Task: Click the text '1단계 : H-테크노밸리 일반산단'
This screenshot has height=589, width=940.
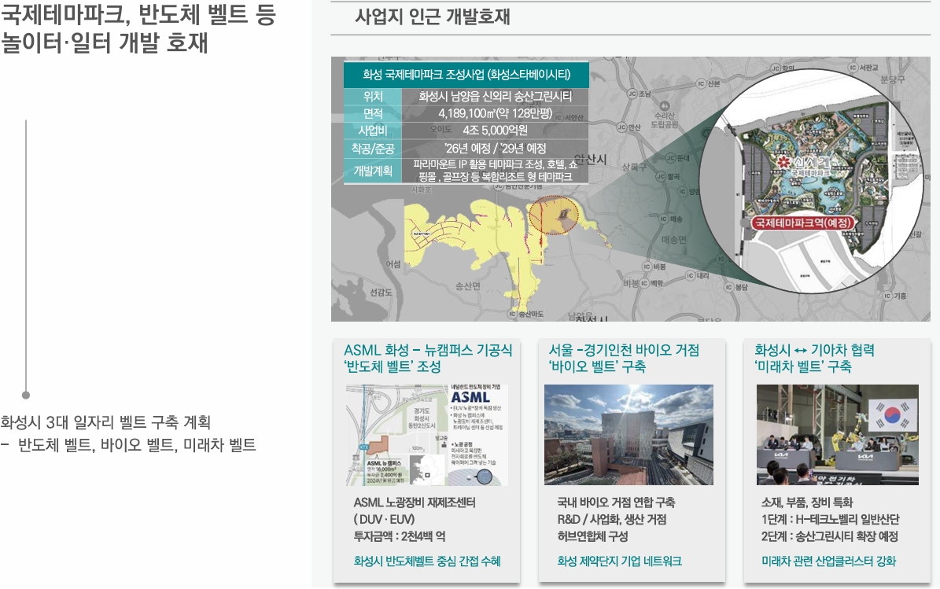Action: 831,519
